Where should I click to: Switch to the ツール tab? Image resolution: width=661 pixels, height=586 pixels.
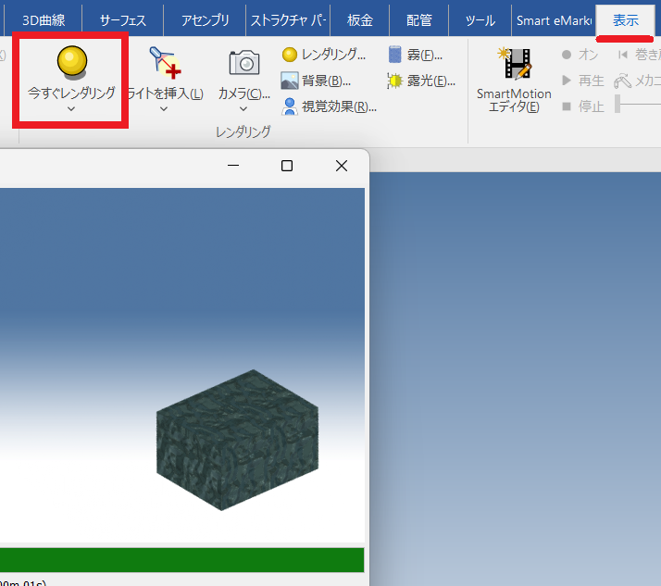480,20
